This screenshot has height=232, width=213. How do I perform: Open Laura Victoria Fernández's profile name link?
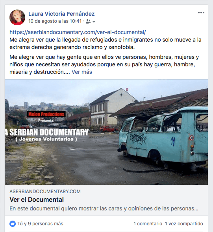click(61, 14)
